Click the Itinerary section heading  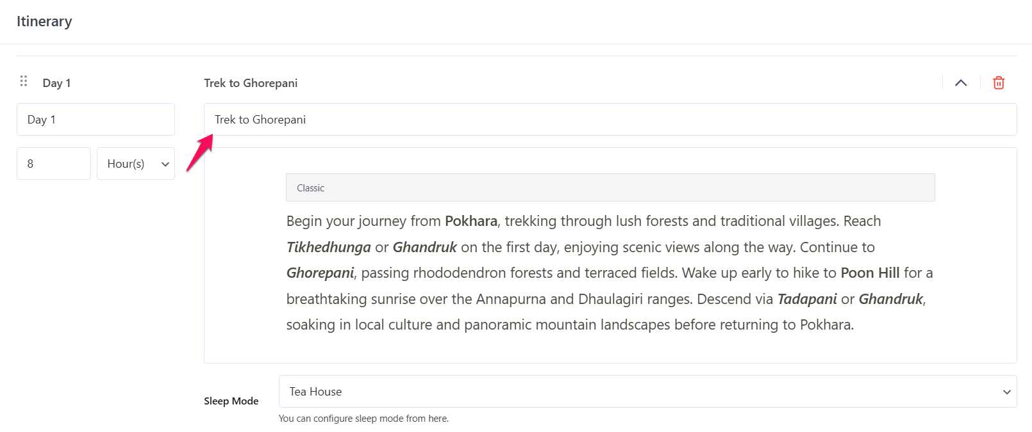pos(44,22)
